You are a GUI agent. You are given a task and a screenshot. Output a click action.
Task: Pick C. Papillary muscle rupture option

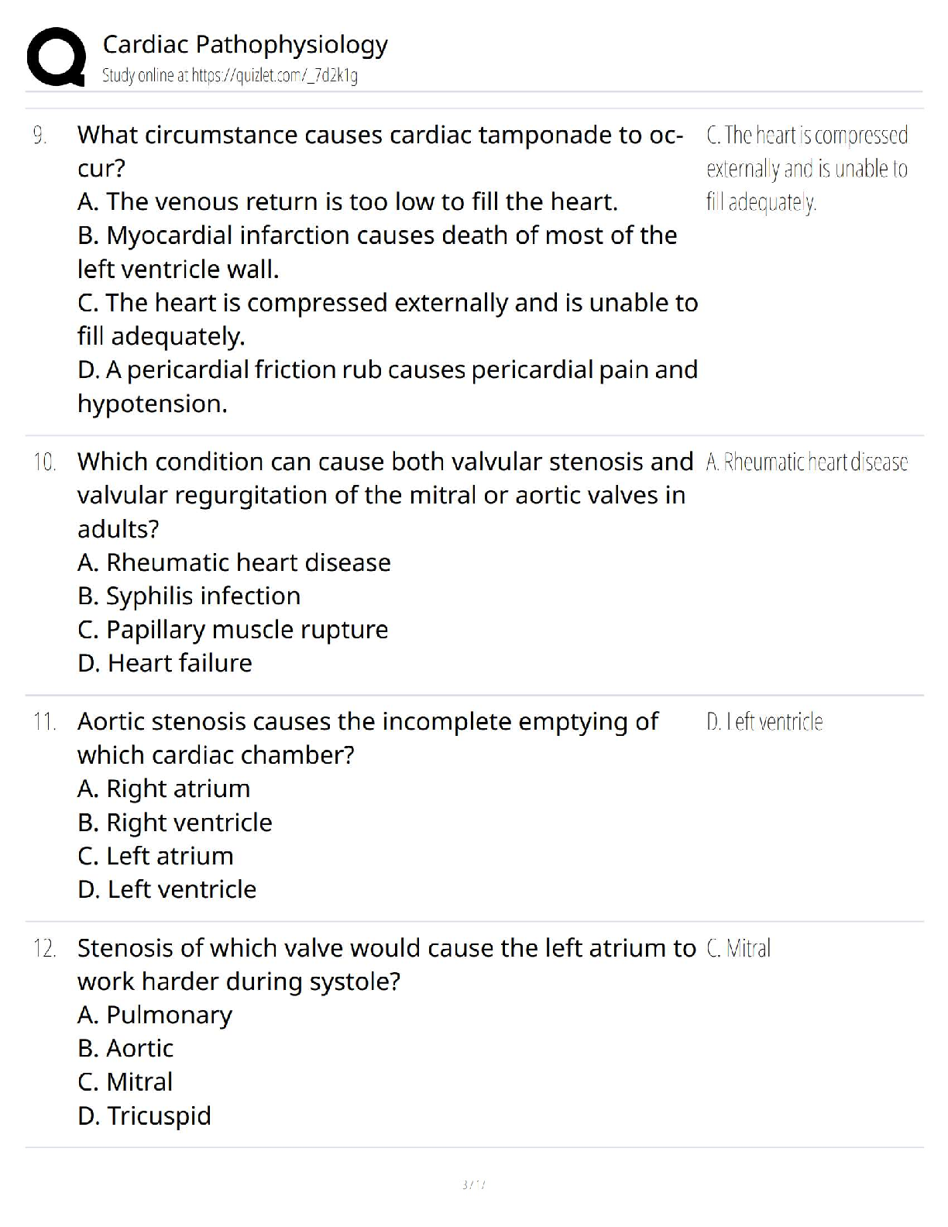(232, 630)
